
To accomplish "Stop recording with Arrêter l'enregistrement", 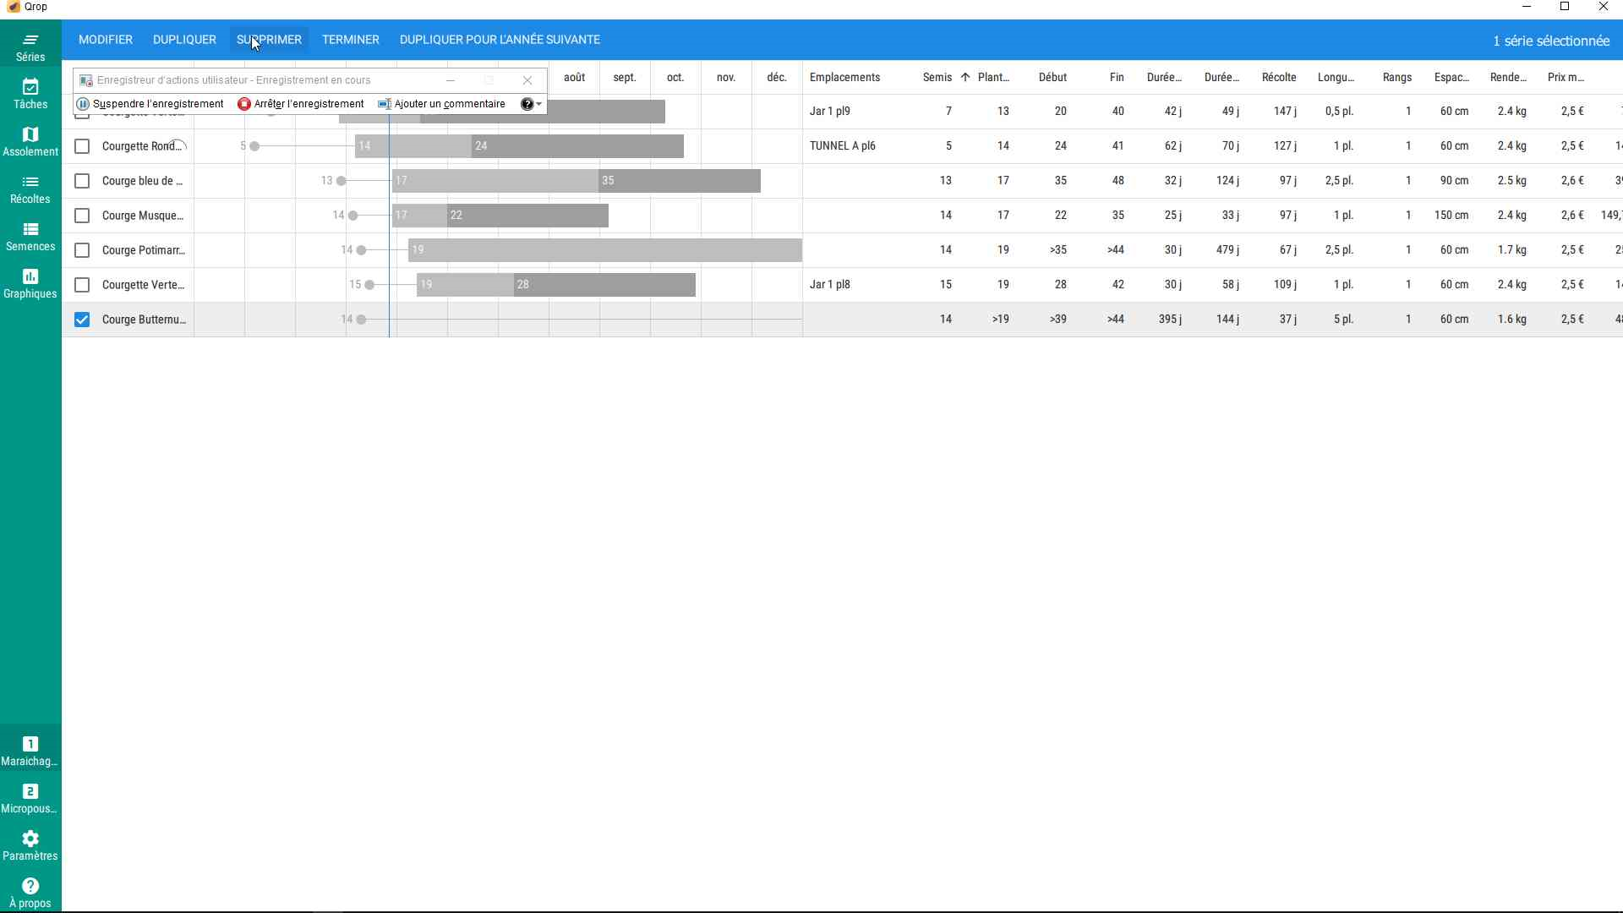I will 301,104.
